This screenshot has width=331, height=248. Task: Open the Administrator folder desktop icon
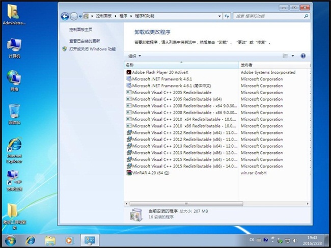pyautogui.click(x=14, y=15)
